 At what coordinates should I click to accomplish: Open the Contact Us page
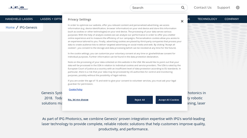(203, 8)
